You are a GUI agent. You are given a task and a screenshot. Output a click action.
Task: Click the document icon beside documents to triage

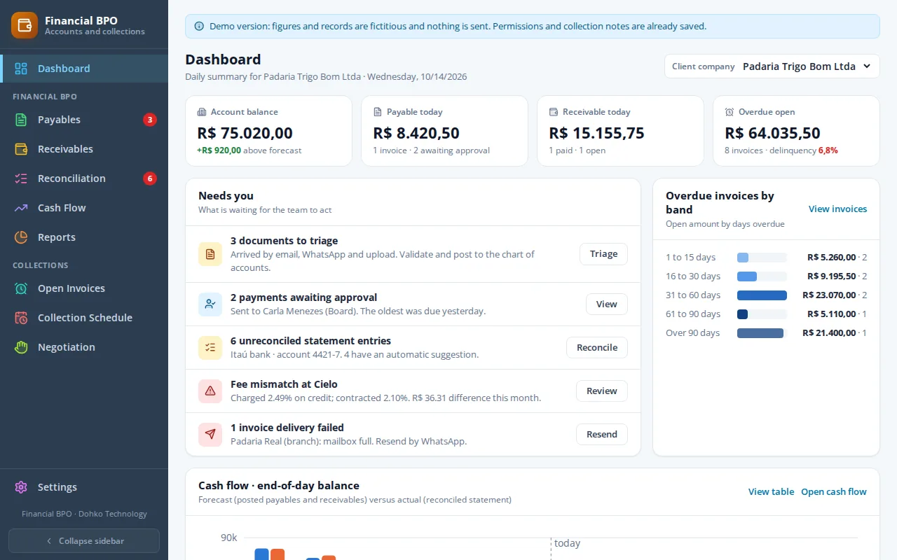click(210, 254)
